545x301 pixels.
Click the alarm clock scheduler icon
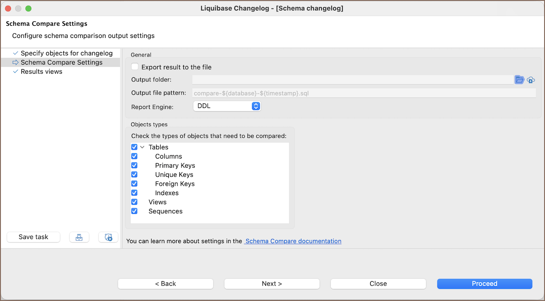[108, 237]
